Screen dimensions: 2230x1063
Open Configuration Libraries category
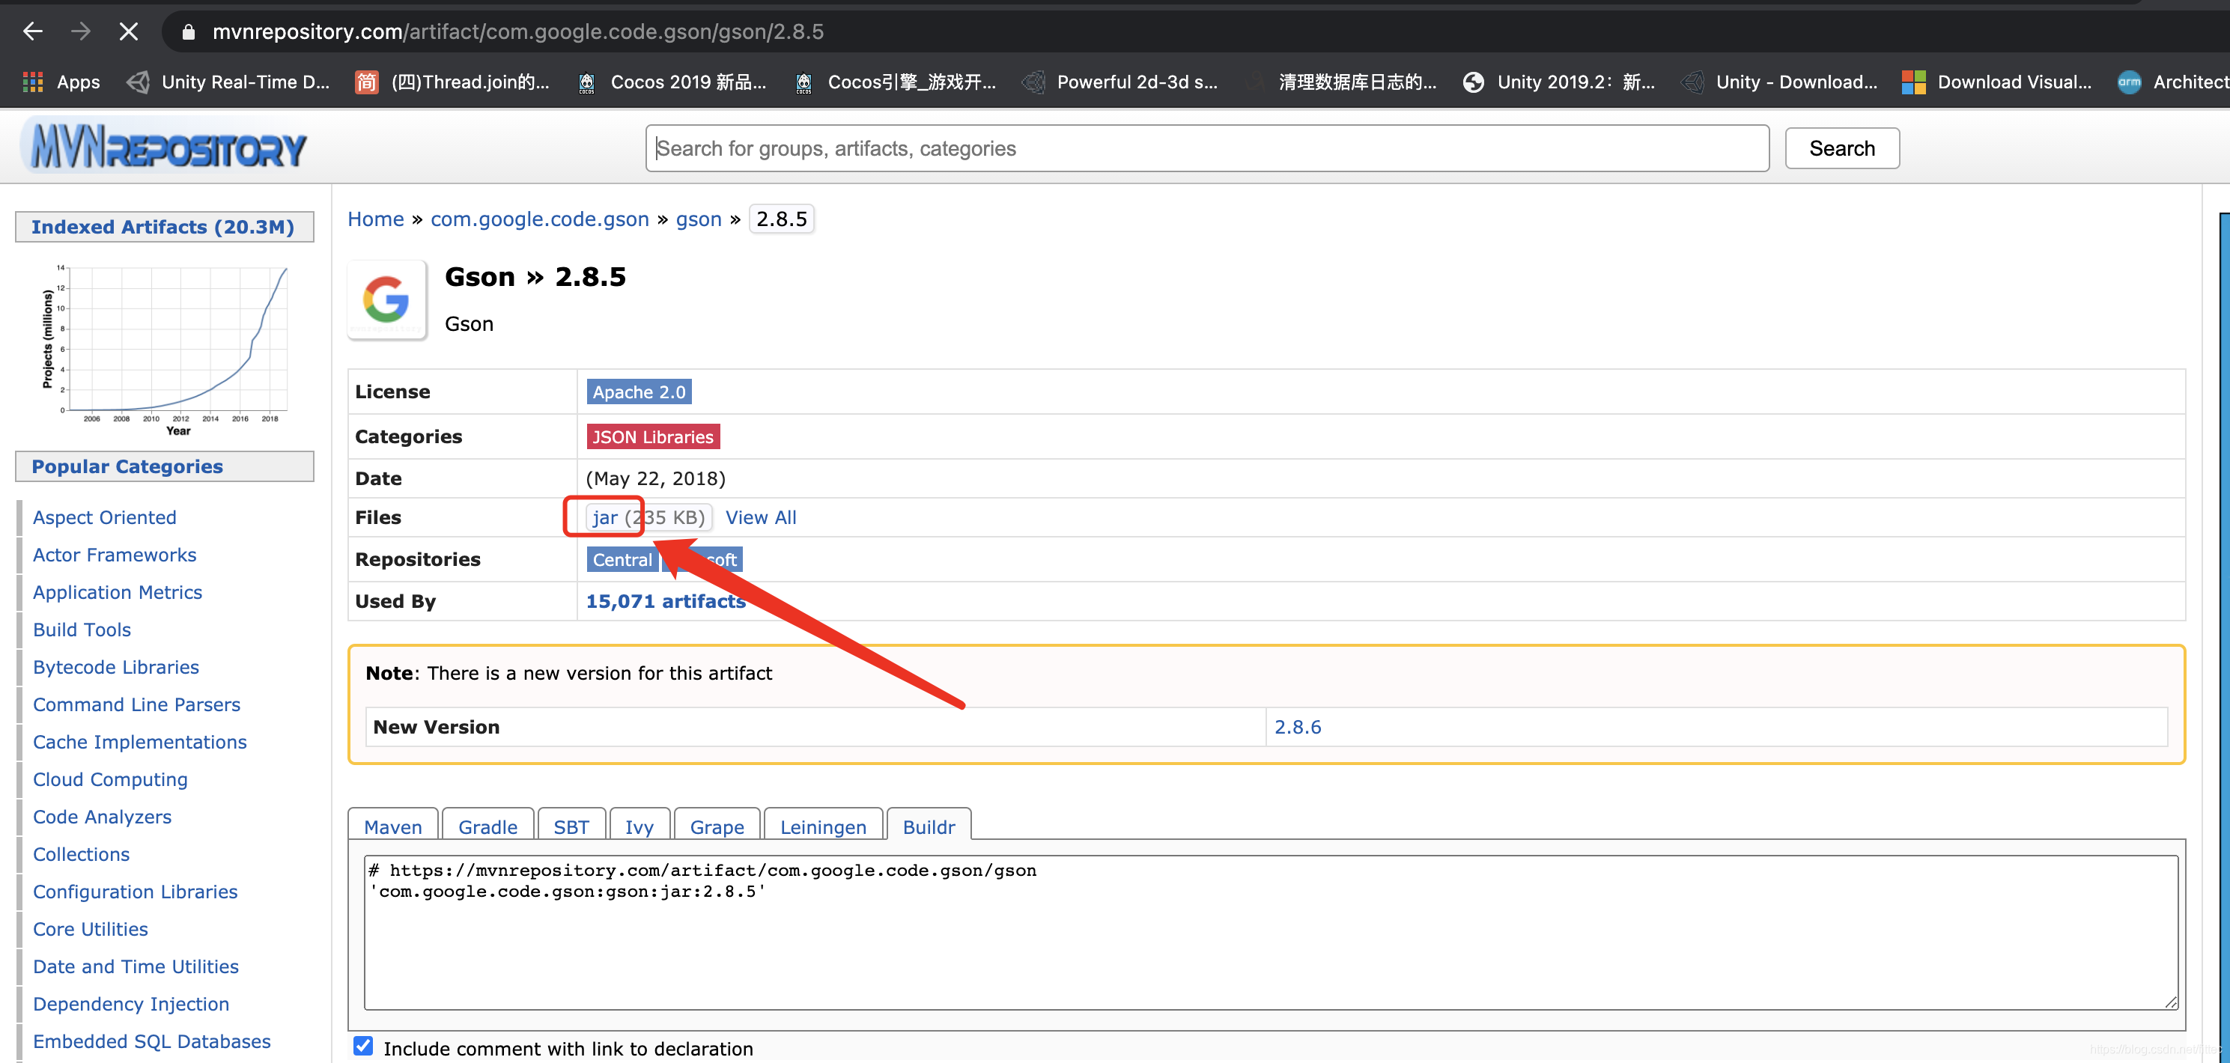[135, 892]
